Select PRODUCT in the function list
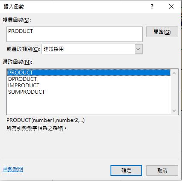Viewport: 182px width, 181px height. 89,73
